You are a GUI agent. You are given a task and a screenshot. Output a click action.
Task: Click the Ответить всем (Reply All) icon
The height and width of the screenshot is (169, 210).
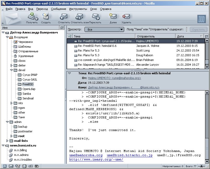pyautogui.click(x=79, y=17)
